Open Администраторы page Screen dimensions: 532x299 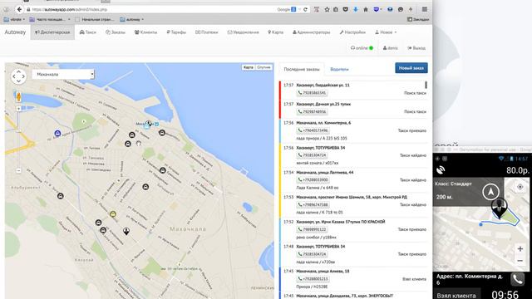tap(311, 32)
